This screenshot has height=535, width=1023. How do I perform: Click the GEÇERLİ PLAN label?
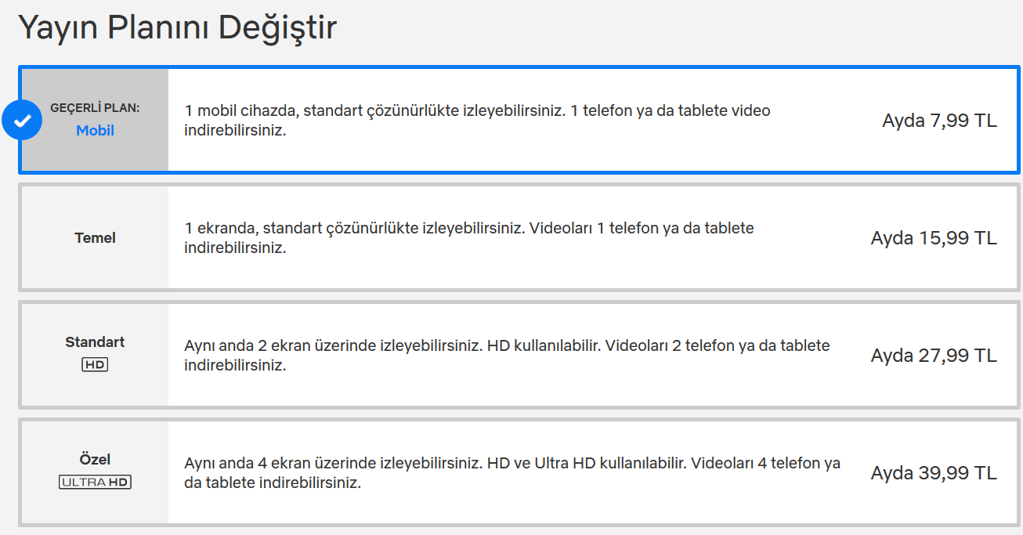[x=95, y=108]
